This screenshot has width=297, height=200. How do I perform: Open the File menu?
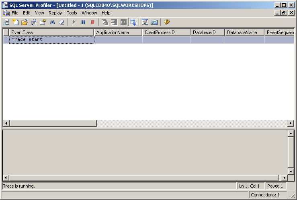pos(15,13)
